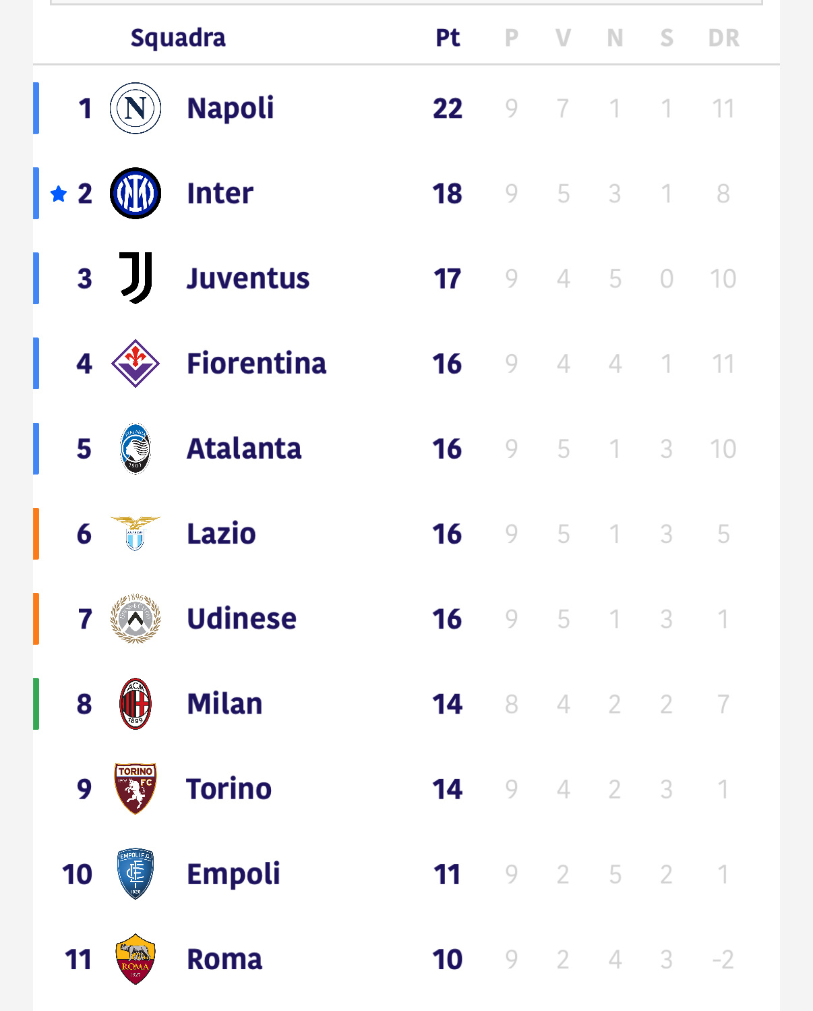This screenshot has width=813, height=1011.
Task: Click the Atalanta team badge
Action: 135,449
